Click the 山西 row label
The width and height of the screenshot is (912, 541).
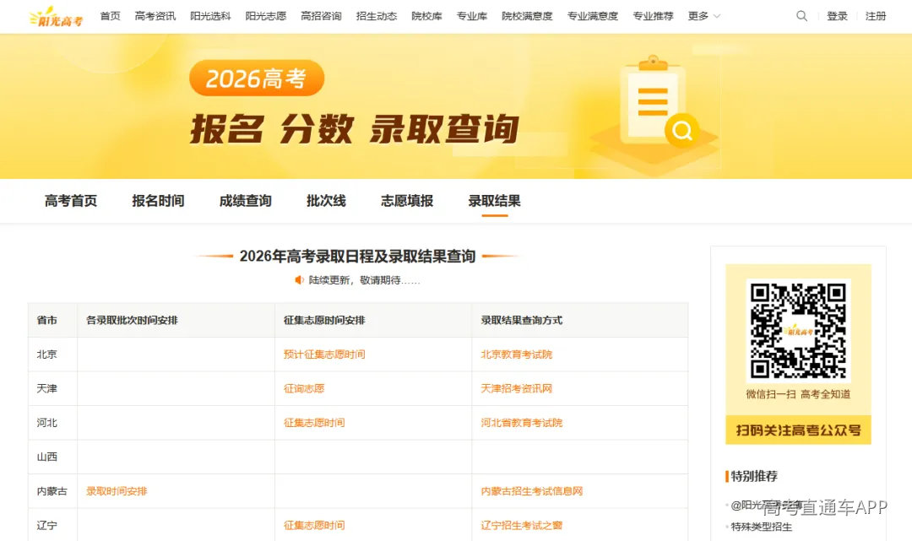coord(47,457)
